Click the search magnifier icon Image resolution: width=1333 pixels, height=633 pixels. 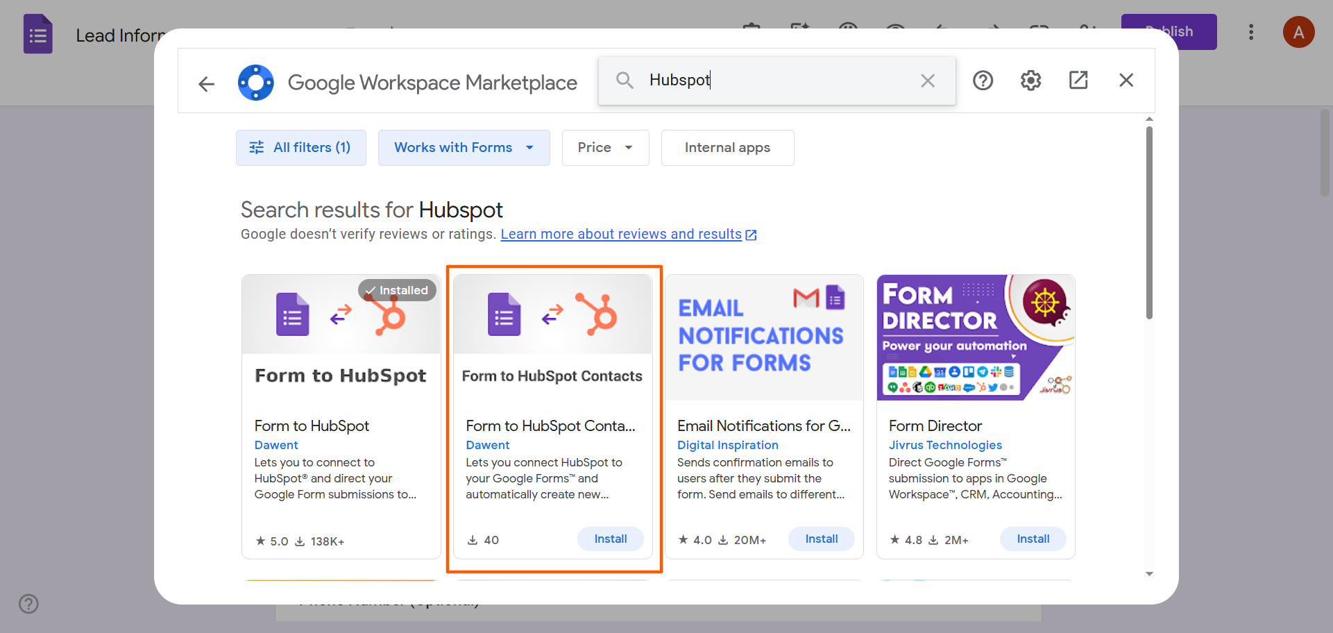click(625, 81)
